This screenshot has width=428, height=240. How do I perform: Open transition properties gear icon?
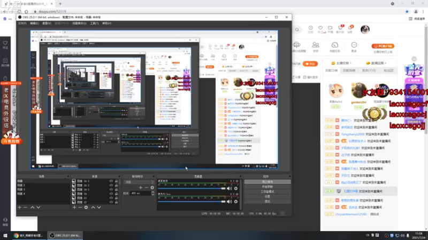click(x=152, y=188)
